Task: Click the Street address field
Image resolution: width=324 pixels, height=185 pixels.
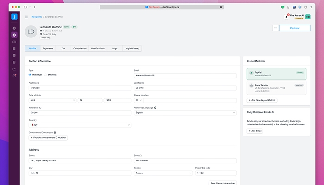Action: [x=80, y=160]
